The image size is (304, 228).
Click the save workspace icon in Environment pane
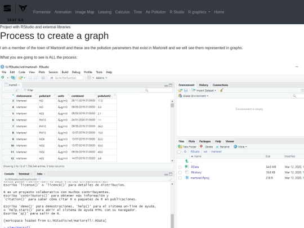pyautogui.click(x=186, y=91)
